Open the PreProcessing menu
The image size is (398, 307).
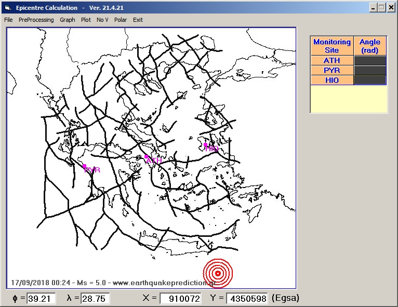click(x=36, y=20)
